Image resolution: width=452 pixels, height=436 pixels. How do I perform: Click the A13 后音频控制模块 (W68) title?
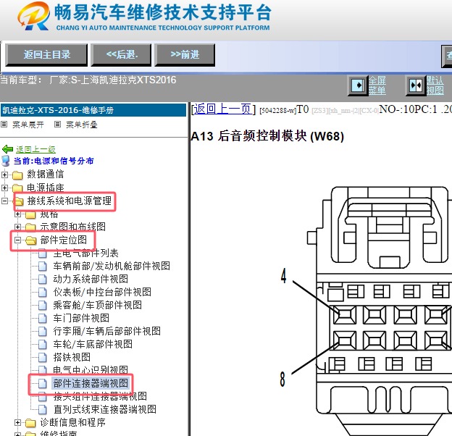267,136
